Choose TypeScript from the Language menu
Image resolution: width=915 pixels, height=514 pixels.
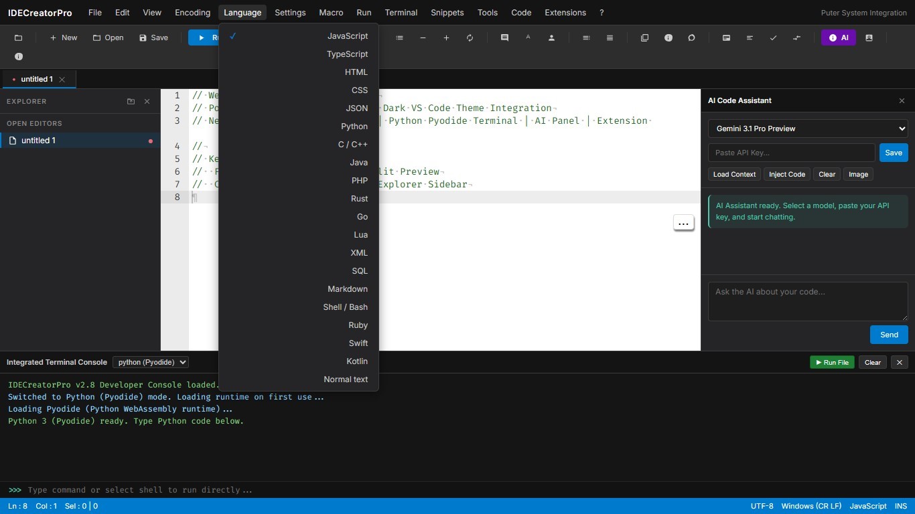pyautogui.click(x=299, y=54)
